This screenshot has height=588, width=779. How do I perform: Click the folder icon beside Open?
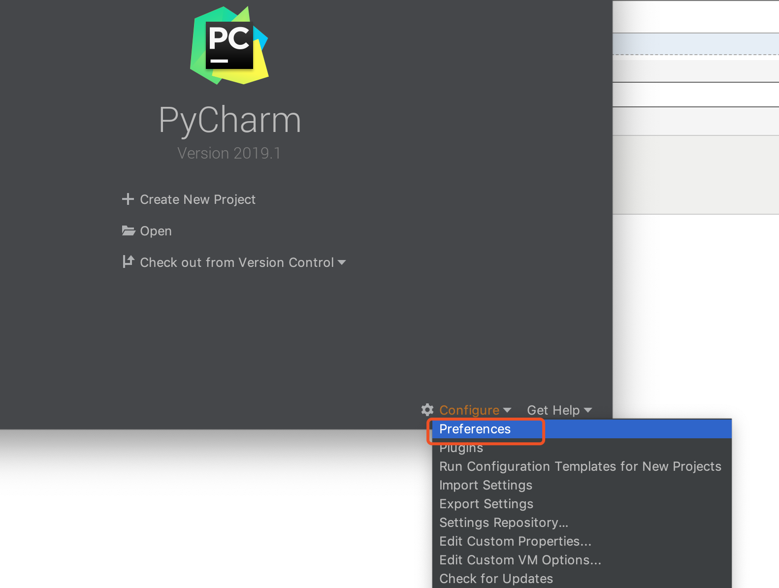coord(129,230)
